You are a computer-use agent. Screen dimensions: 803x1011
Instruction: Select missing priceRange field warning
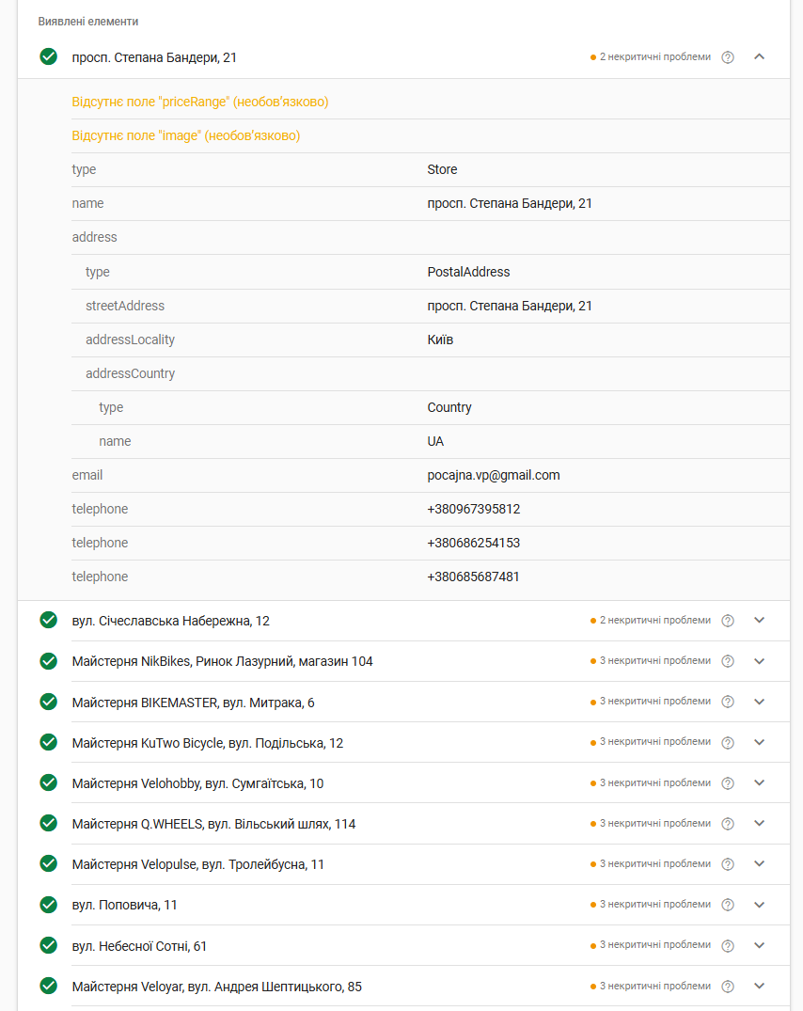click(x=199, y=102)
